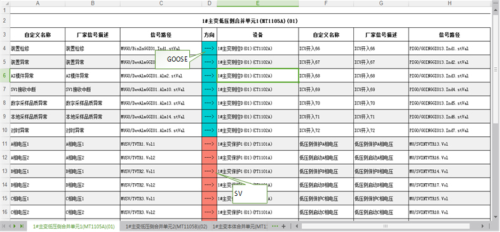Select the active sheet tab MT1105A(01)

[x=74, y=226]
